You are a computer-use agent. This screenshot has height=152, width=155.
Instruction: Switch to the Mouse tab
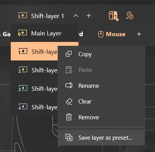[112, 34]
